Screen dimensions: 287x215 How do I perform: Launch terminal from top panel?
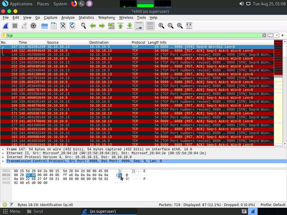click(82, 4)
